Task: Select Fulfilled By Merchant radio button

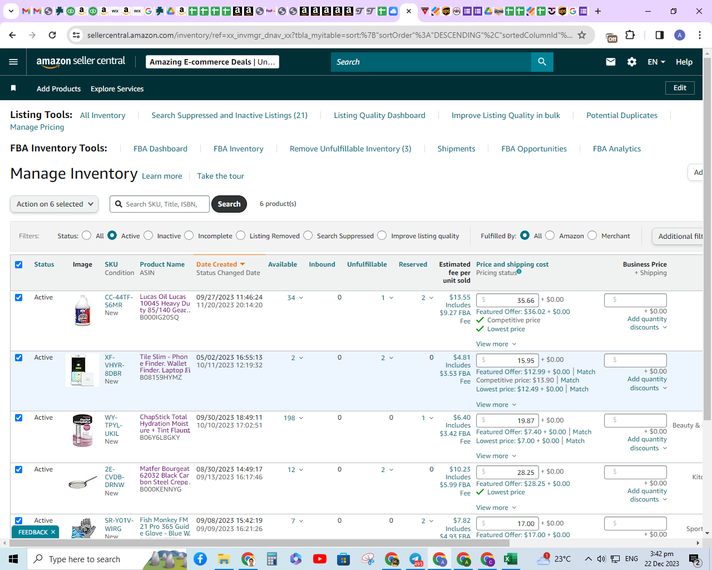Action: pos(592,235)
